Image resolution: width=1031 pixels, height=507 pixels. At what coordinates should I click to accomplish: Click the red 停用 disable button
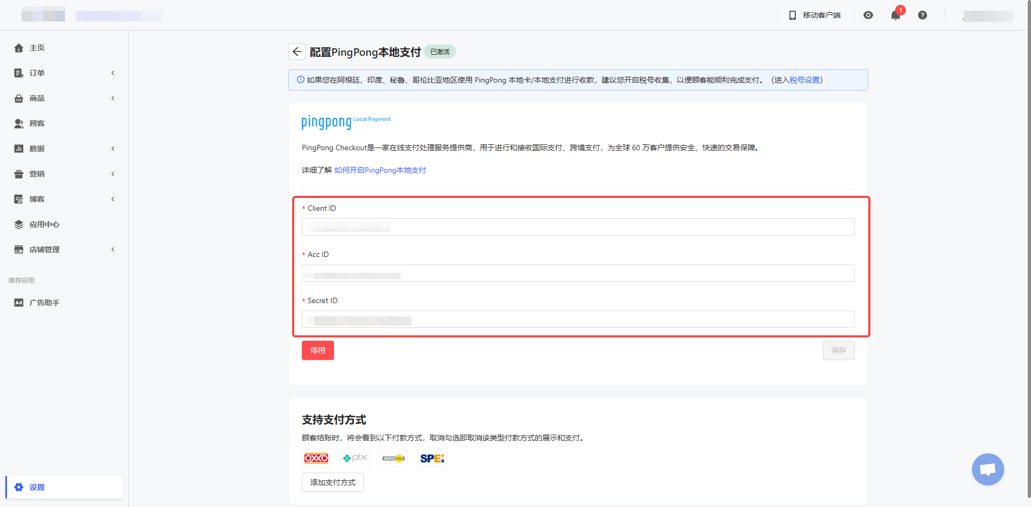tap(318, 350)
